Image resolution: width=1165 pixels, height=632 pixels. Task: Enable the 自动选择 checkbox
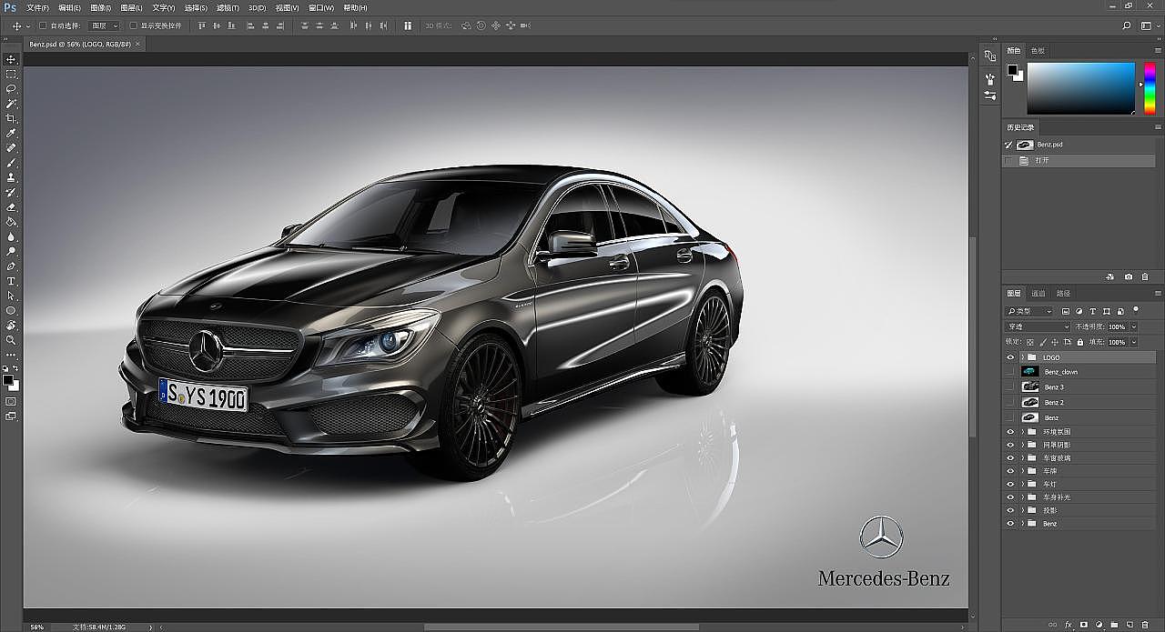coord(42,25)
